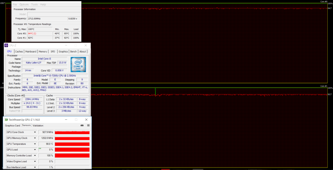Switch to the Bench tab in CPU-Z
Image resolution: width=333 pixels, height=170 pixels.
[74, 51]
